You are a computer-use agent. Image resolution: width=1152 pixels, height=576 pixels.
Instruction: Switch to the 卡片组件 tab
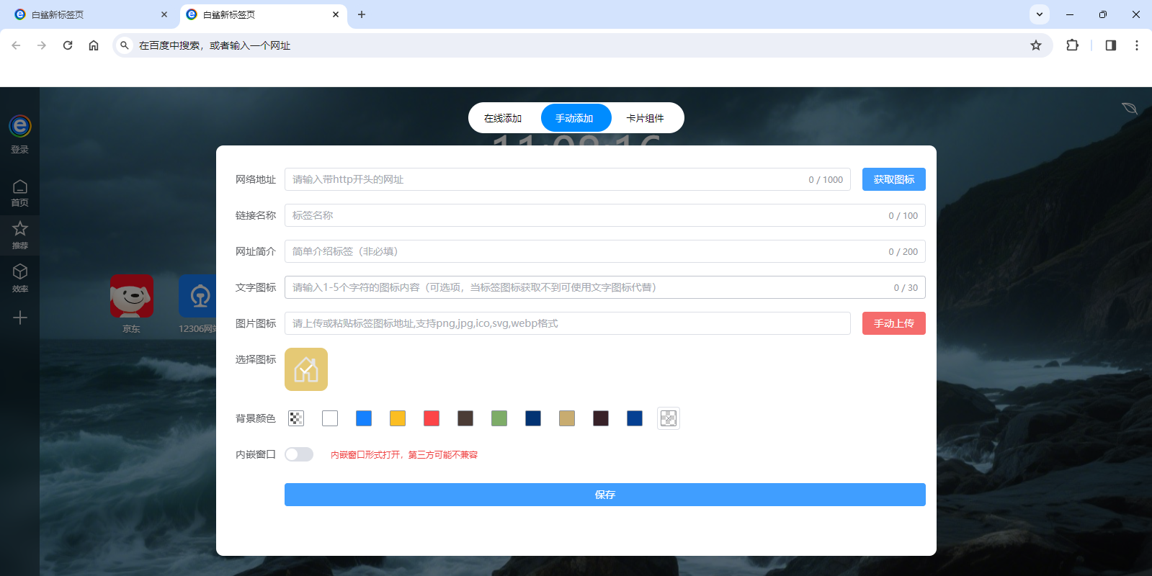[645, 118]
